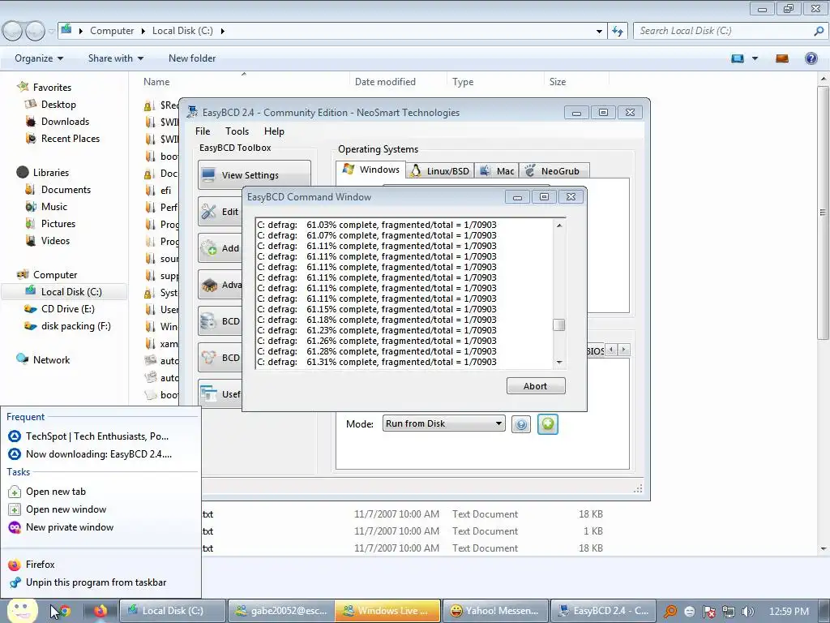This screenshot has width=830, height=623.
Task: Open the Videos library in navigation pane
Action: 55,240
